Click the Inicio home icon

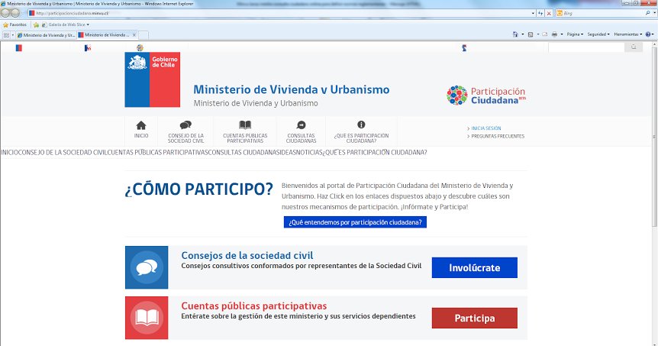(x=140, y=125)
